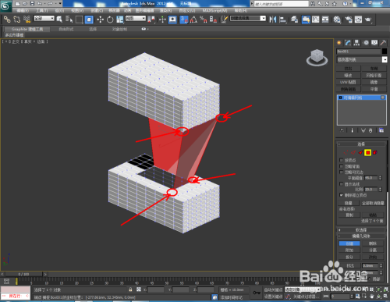Collapse the 选择 rollout
Viewport: 390px width, 302px height.
361,144
